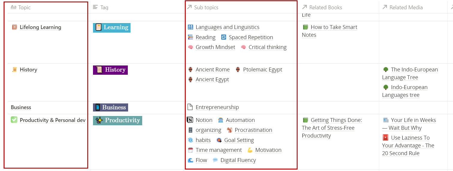
Task: Open How to Take Smart Notes book
Action: 329,31
